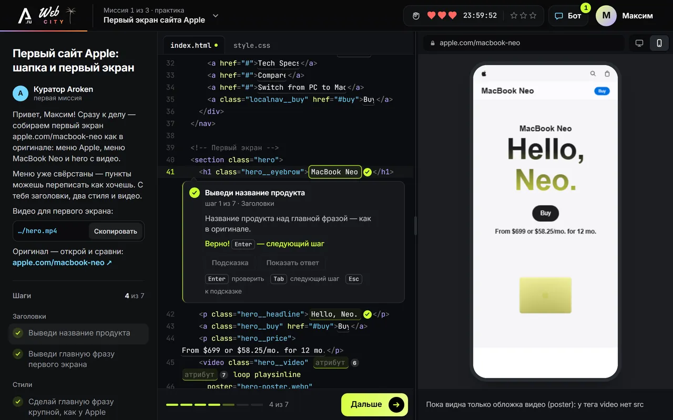Click the search icon in the preview

(x=593, y=73)
